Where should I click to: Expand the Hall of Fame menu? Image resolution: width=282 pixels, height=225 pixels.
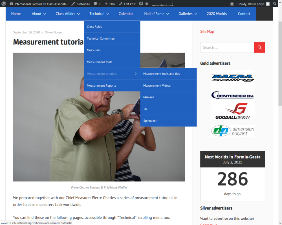157,14
